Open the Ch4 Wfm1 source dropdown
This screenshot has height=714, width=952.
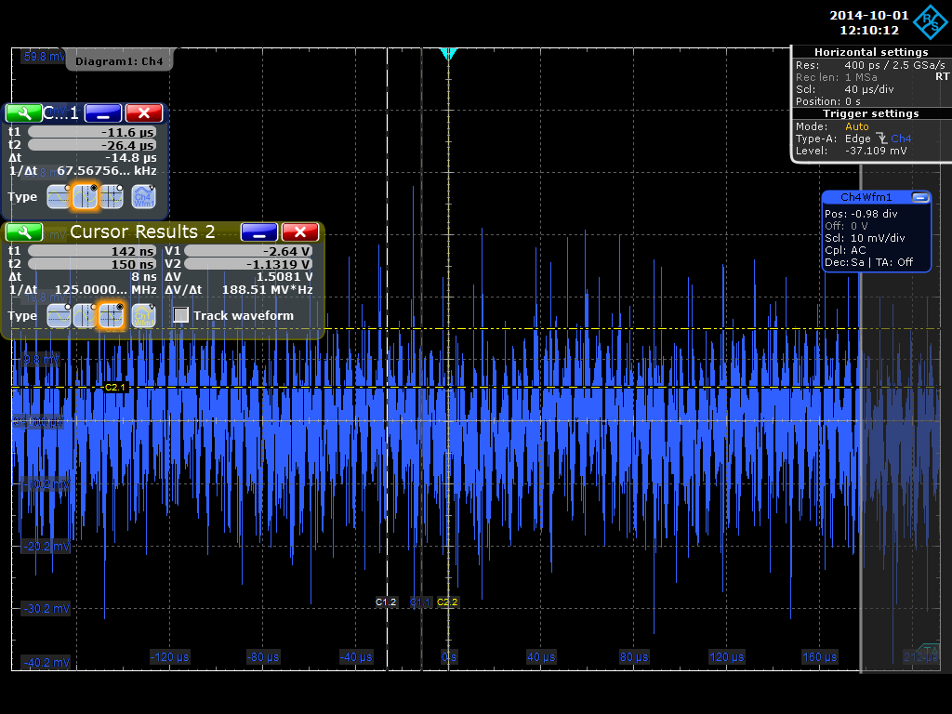[143, 196]
